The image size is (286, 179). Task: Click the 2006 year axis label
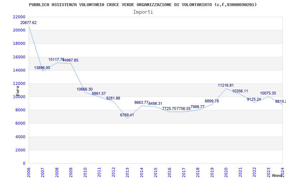click(x=29, y=172)
